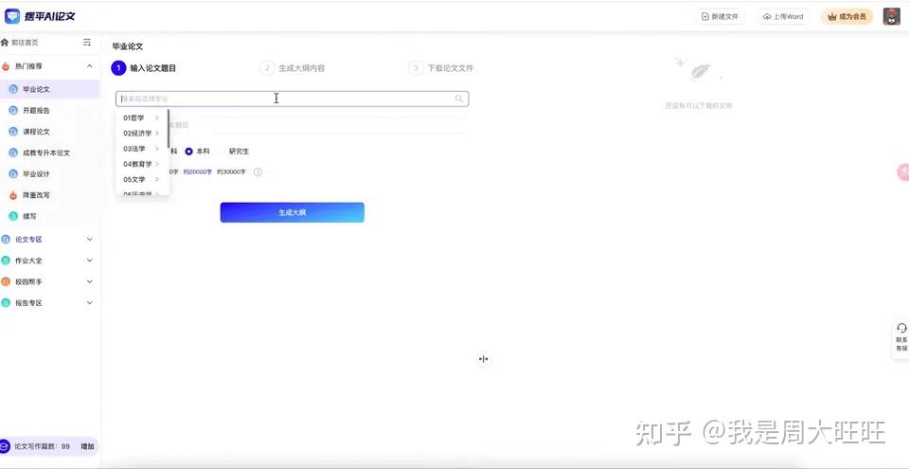Choose the 约20000字 word count option
Viewport: 909px width, 469px height.
198,171
